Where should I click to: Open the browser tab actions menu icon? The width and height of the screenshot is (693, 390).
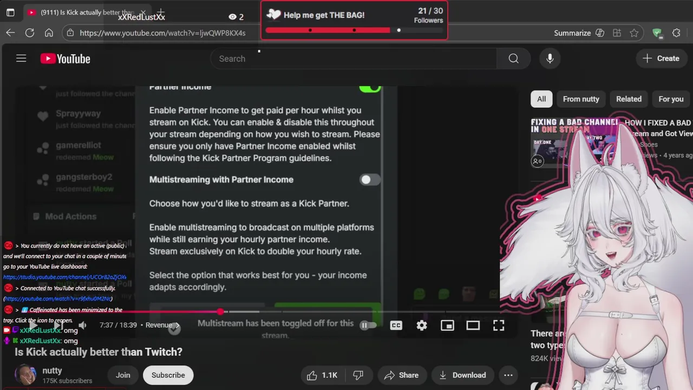coord(10,12)
